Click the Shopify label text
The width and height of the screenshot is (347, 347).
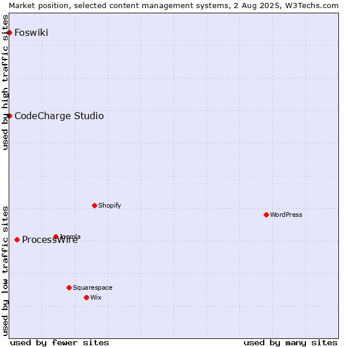click(109, 205)
